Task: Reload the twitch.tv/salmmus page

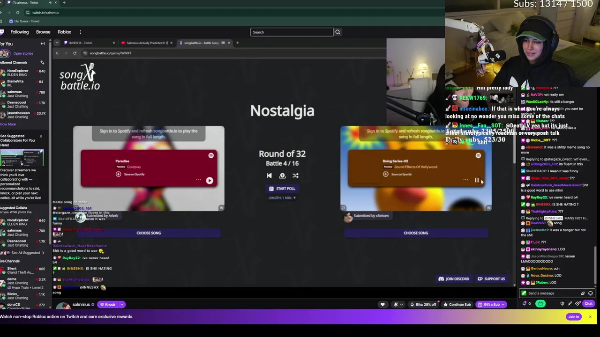Action: [x=17, y=13]
